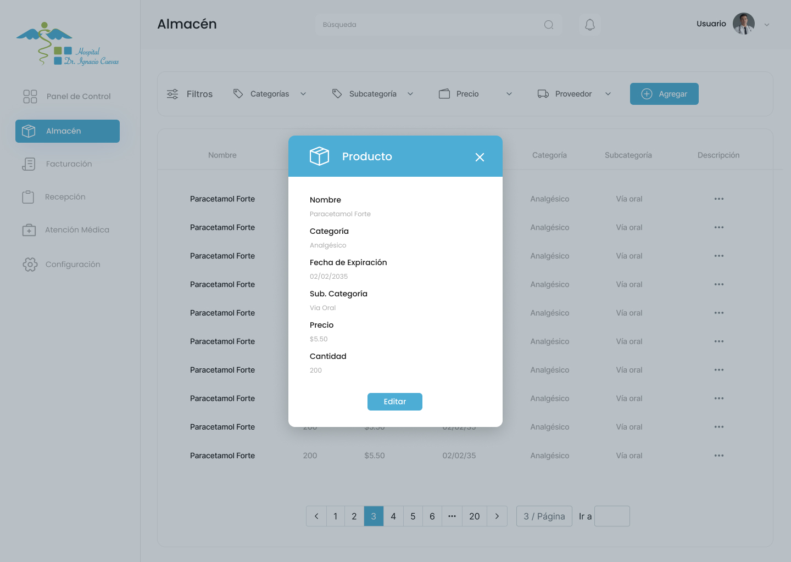Click the user profile avatar
791x562 pixels.
(x=743, y=24)
